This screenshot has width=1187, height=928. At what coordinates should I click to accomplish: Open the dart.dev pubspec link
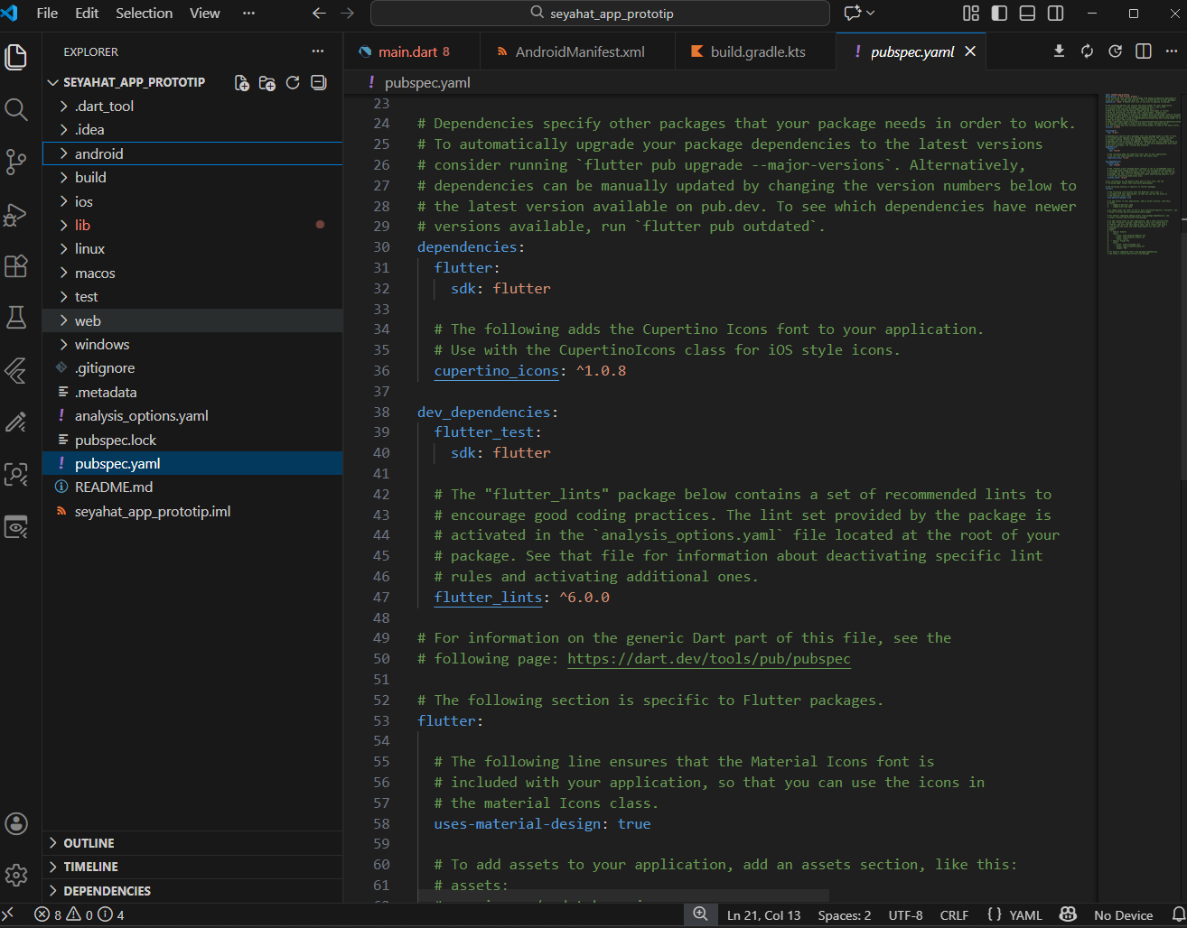pos(709,658)
